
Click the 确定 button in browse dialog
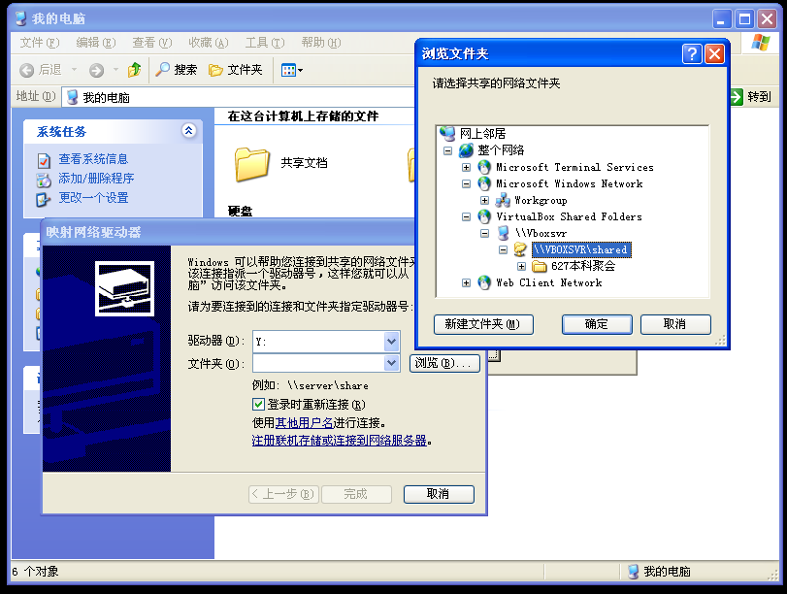[597, 324]
